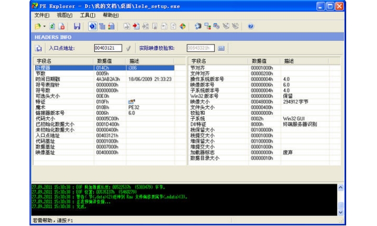Click right table 描述 column header
The width and height of the screenshot is (377, 226).
click(304, 61)
